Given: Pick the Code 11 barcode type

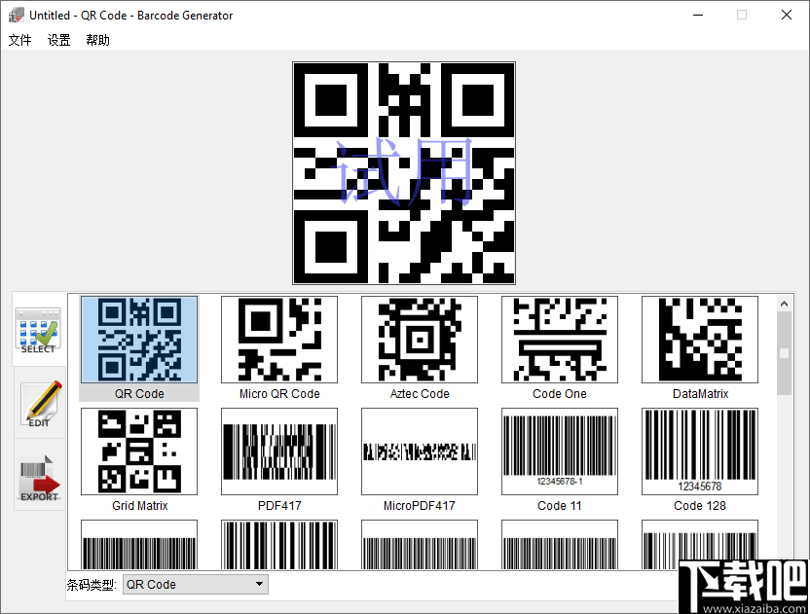Looking at the screenshot, I should coord(559,451).
